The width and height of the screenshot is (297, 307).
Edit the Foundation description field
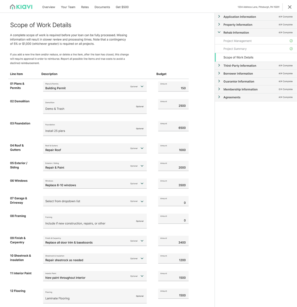pos(95,128)
